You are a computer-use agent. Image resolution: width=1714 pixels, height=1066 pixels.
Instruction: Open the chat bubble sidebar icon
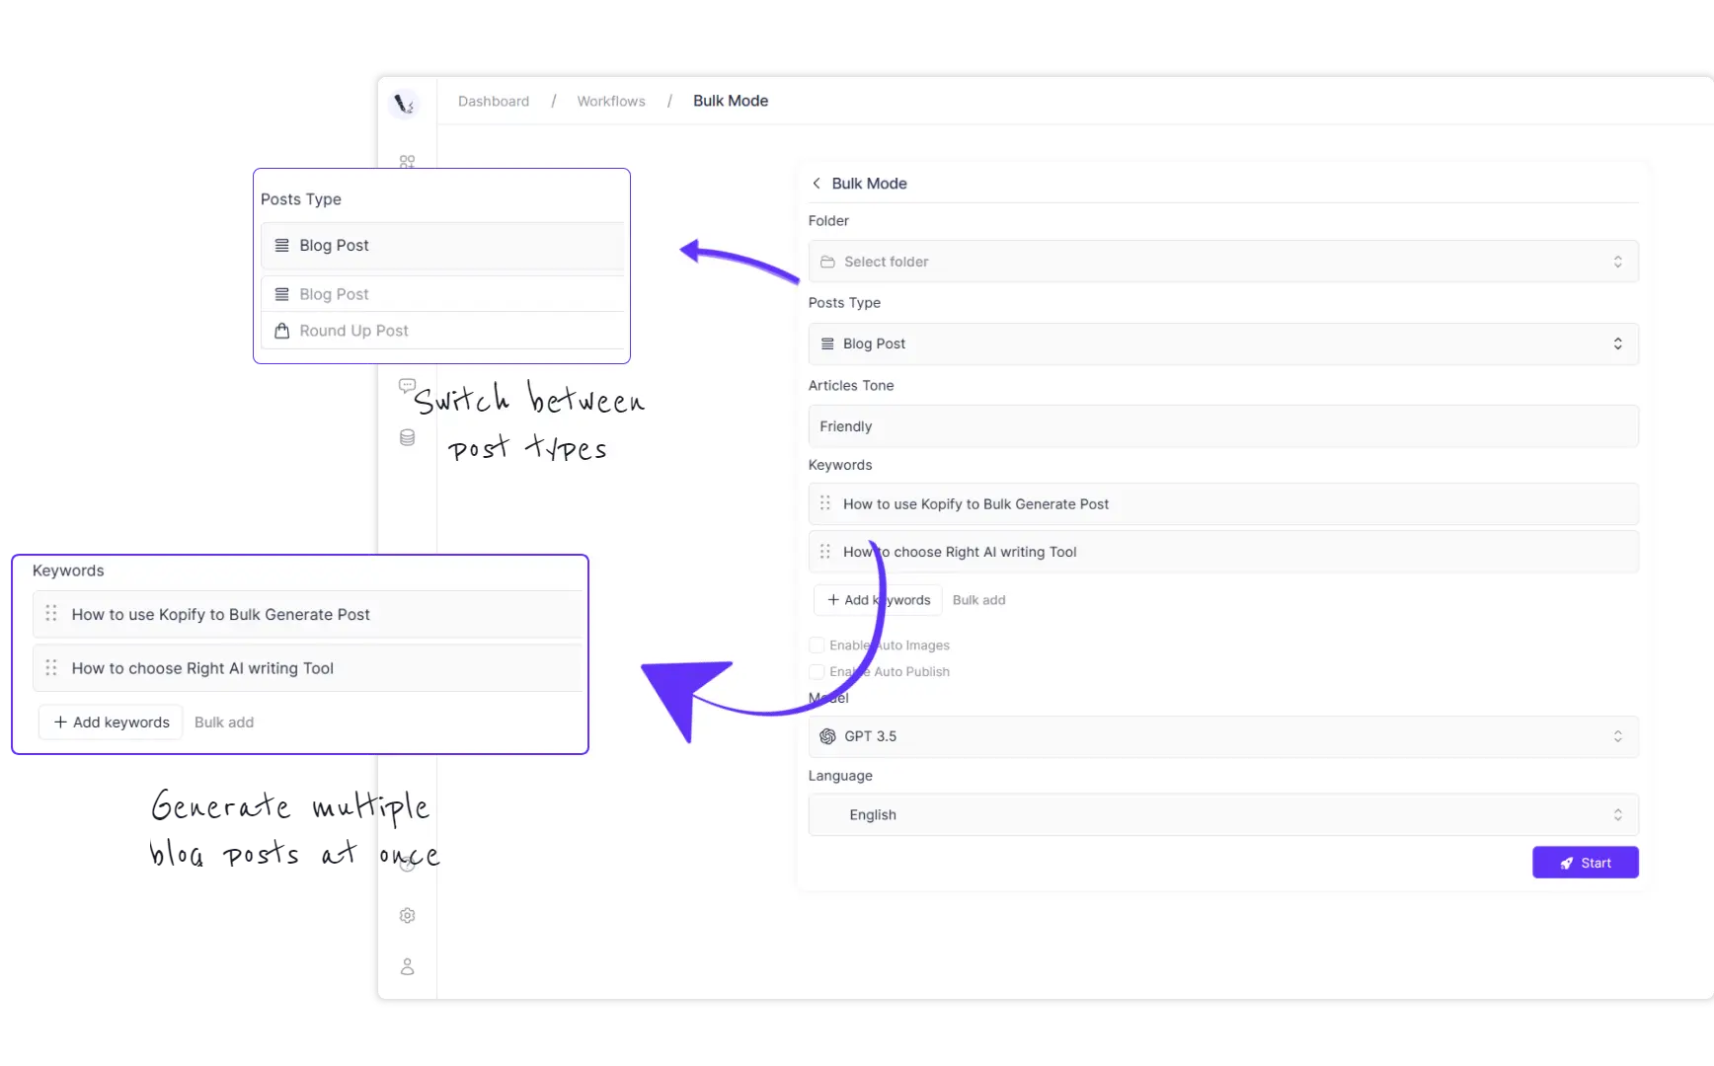[407, 385]
